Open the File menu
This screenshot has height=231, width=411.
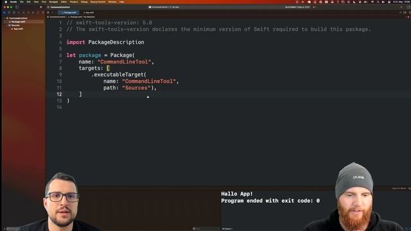pos(22,2)
